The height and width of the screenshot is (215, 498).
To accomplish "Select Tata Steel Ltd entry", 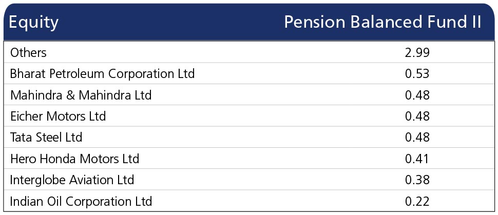I will pos(46,137).
